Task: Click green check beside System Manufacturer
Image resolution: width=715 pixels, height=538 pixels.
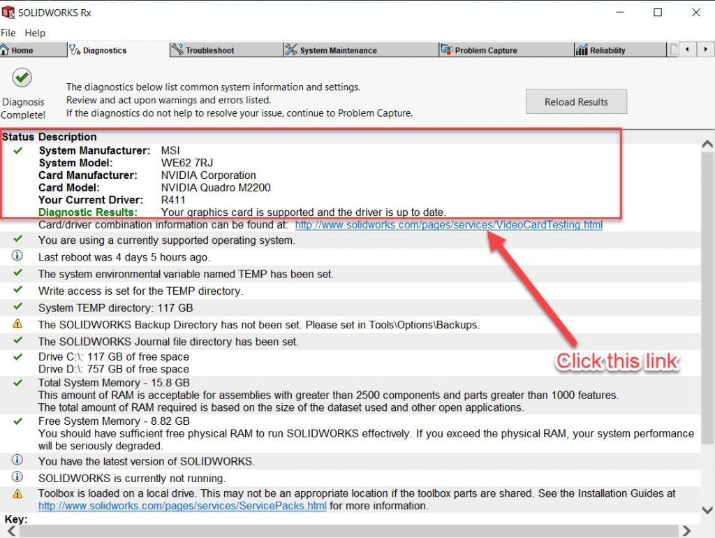Action: pyautogui.click(x=17, y=150)
